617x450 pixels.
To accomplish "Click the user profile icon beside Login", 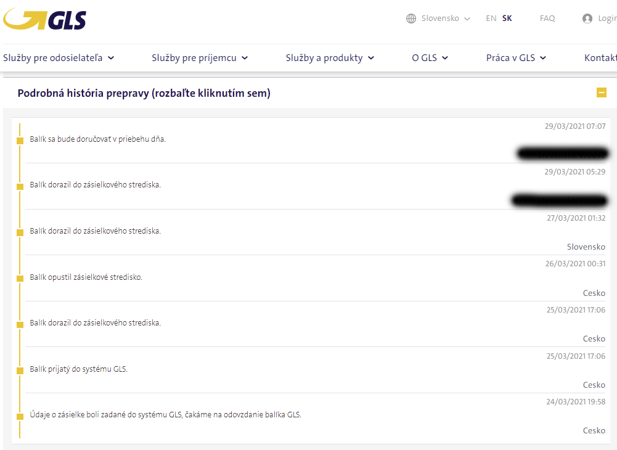I will pos(587,18).
